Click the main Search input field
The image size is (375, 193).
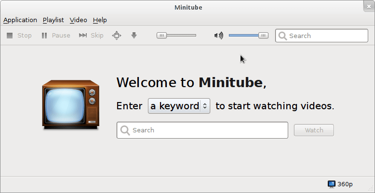tap(202, 130)
